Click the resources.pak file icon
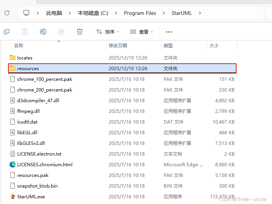The height and width of the screenshot is (204, 272). pos(13,175)
